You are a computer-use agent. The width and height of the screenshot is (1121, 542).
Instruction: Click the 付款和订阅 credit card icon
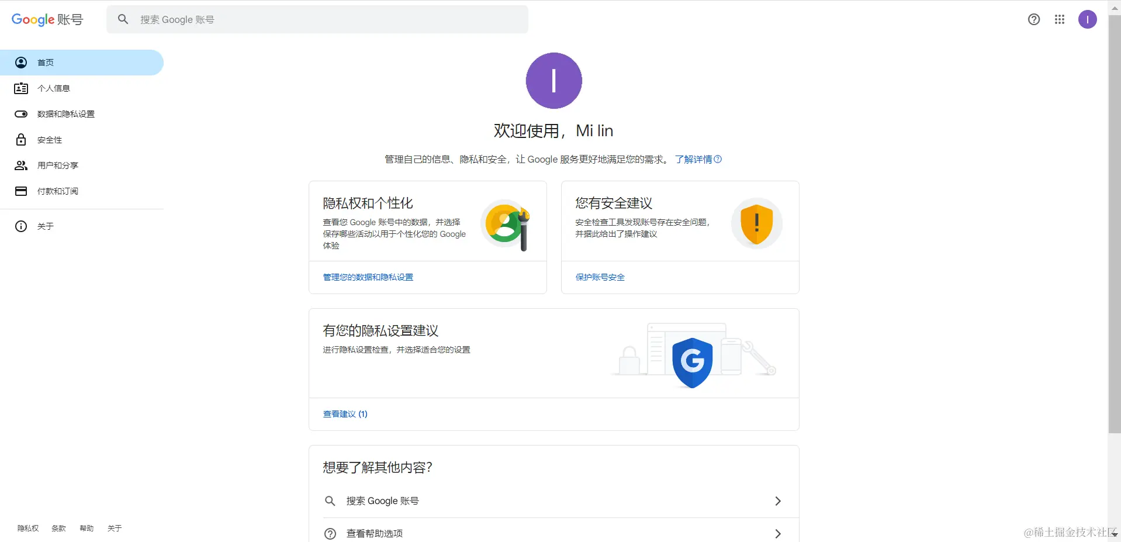[21, 191]
